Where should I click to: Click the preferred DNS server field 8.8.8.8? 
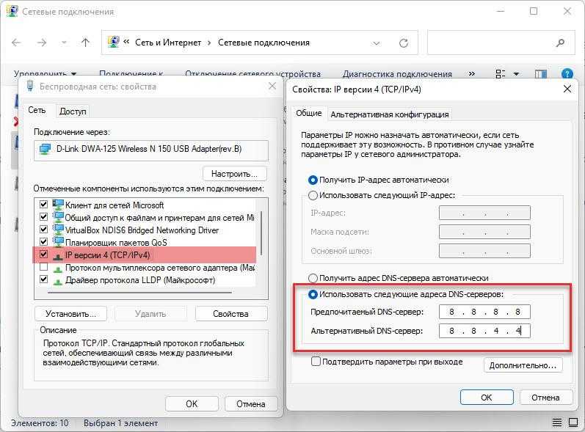(484, 312)
